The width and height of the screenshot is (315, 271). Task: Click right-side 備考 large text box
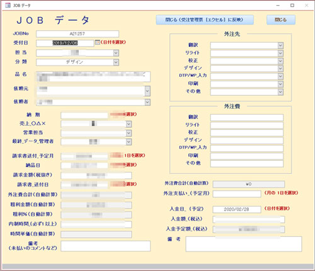click(x=244, y=244)
